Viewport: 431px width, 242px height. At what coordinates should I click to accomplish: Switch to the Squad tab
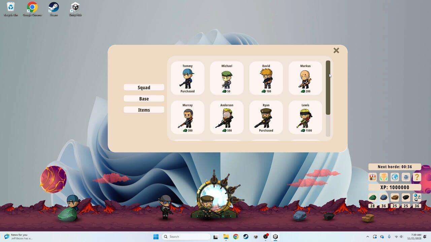pyautogui.click(x=144, y=87)
